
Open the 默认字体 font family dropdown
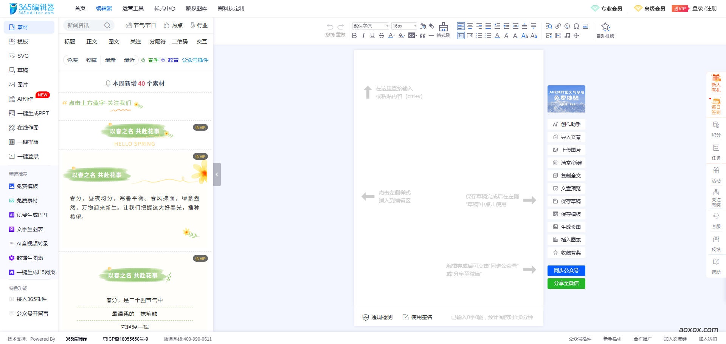370,26
